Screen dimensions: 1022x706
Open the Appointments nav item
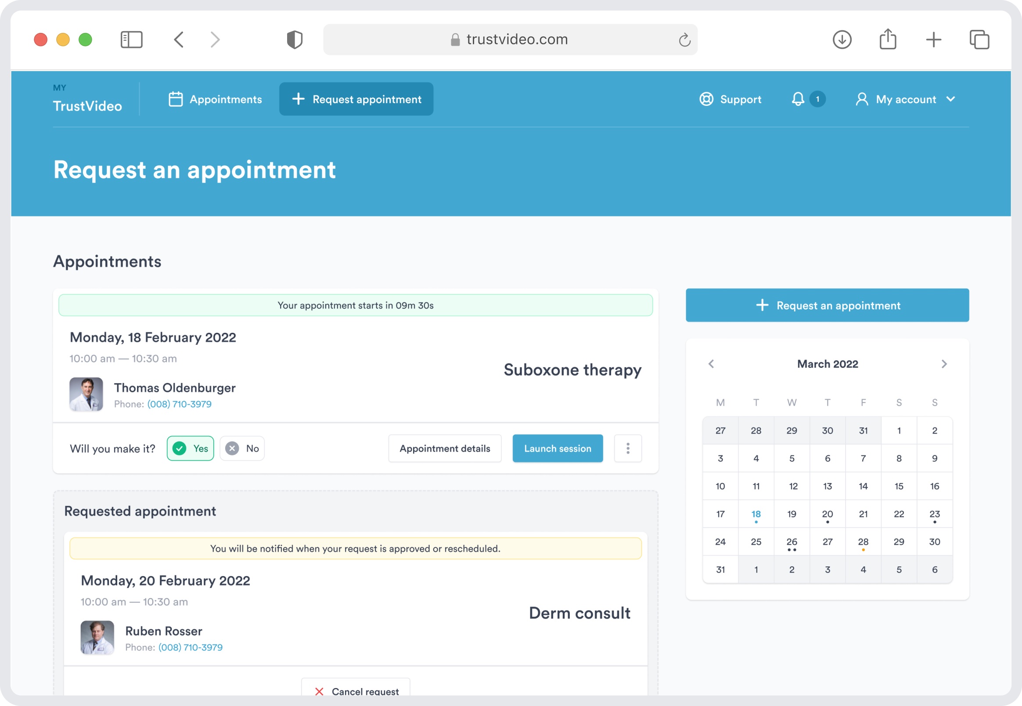pos(216,99)
